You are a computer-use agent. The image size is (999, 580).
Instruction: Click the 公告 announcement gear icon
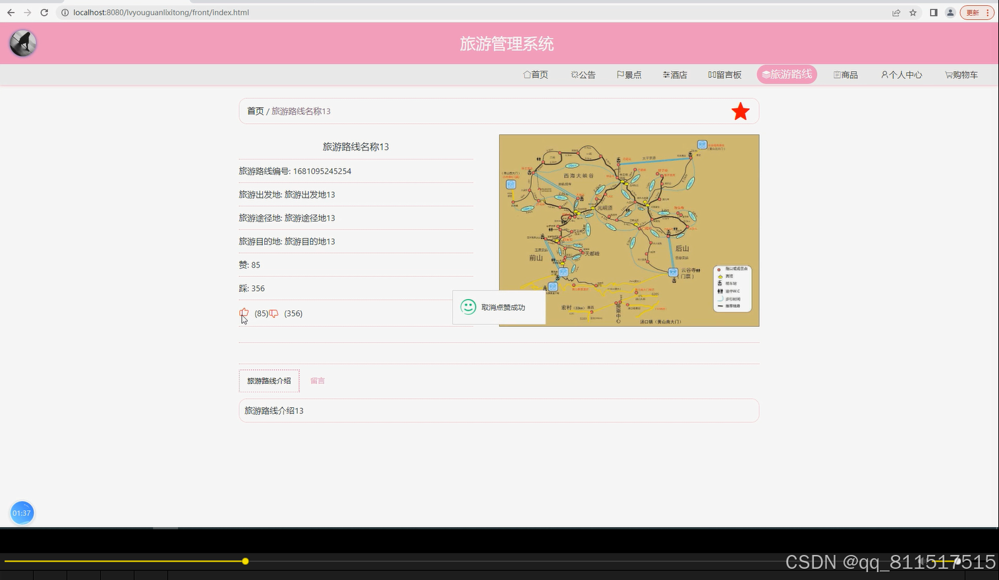point(573,74)
